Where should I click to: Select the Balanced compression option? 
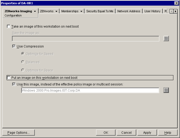23,62
